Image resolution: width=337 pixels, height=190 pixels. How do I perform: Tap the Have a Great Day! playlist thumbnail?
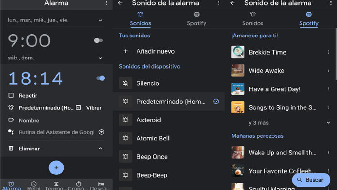tap(238, 89)
